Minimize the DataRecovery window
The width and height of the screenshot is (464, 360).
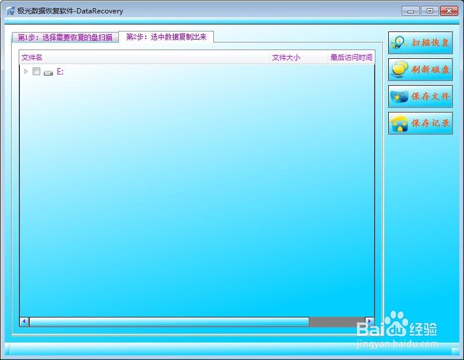(x=410, y=11)
